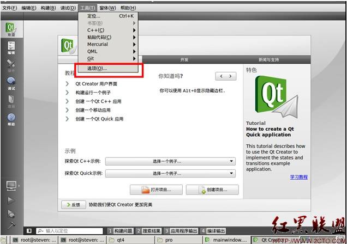Image resolution: width=347 pixels, height=244 pixels.
Task: Open the Welcome mode Qt icon
Action: coord(11,29)
